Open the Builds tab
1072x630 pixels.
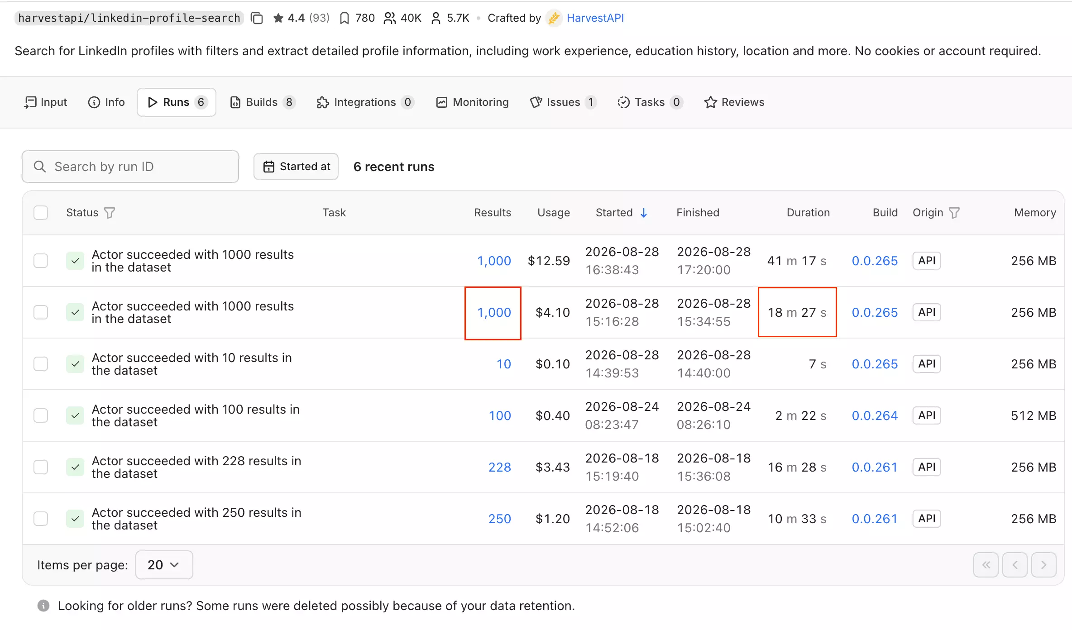tap(263, 102)
